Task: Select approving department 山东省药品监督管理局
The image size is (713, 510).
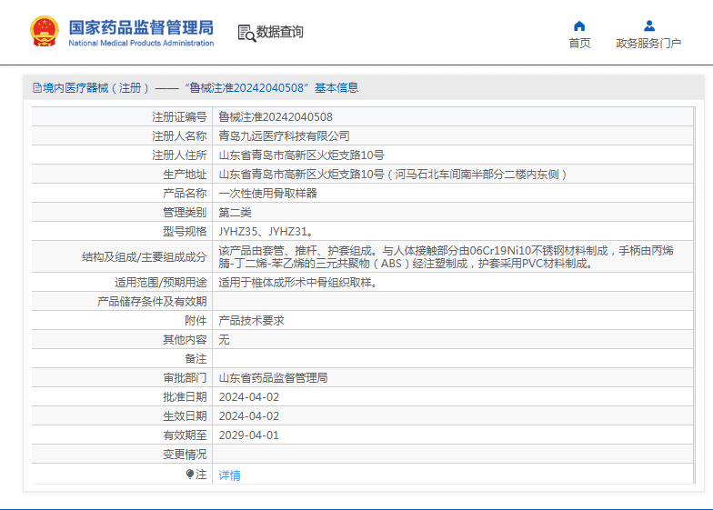Action: [x=273, y=377]
